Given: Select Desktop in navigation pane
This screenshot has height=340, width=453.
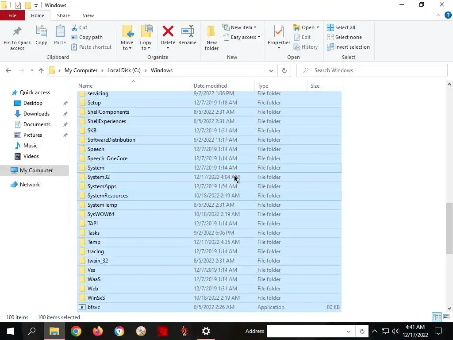Looking at the screenshot, I should click(33, 103).
